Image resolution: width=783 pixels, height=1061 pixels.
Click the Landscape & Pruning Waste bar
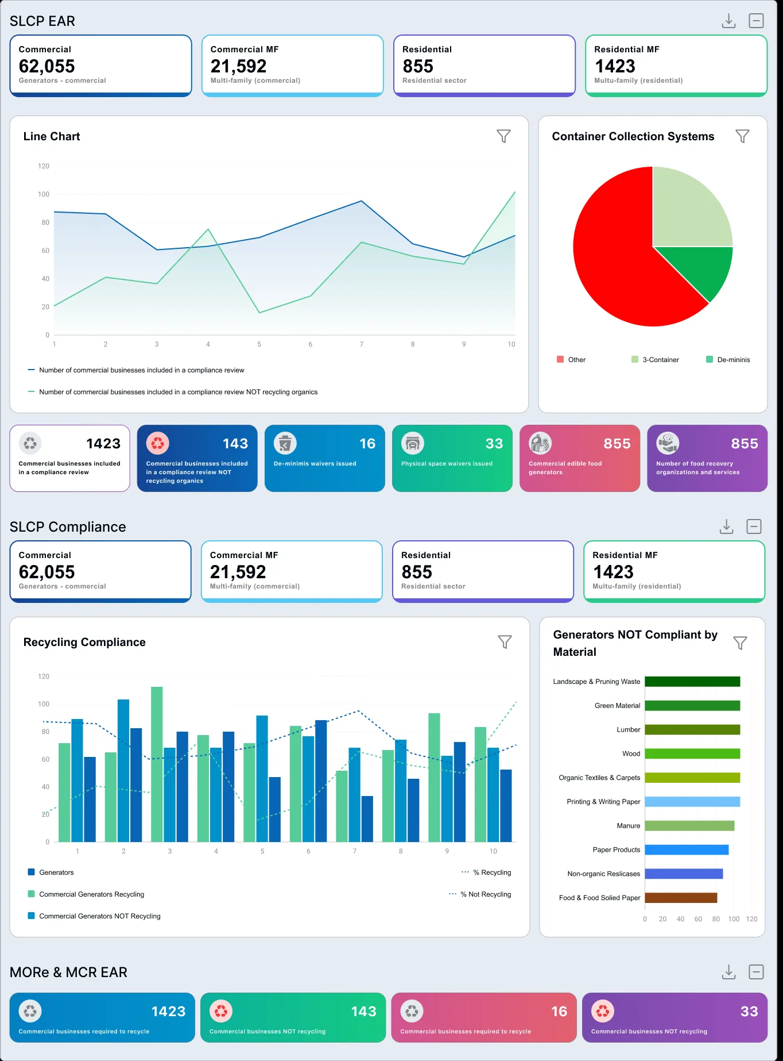[x=692, y=682]
